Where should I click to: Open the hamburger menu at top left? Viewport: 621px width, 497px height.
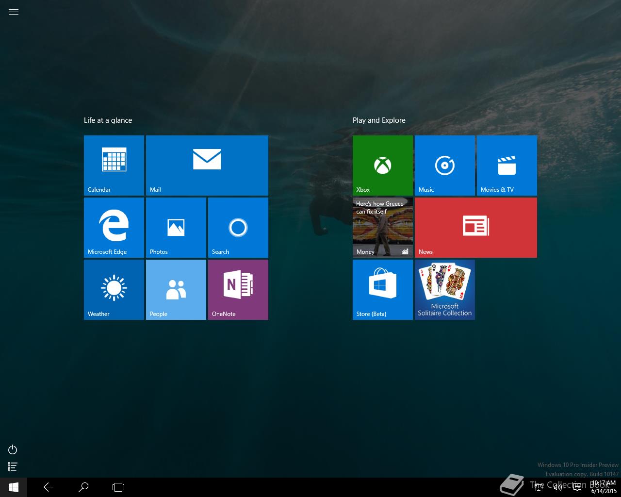click(x=14, y=12)
